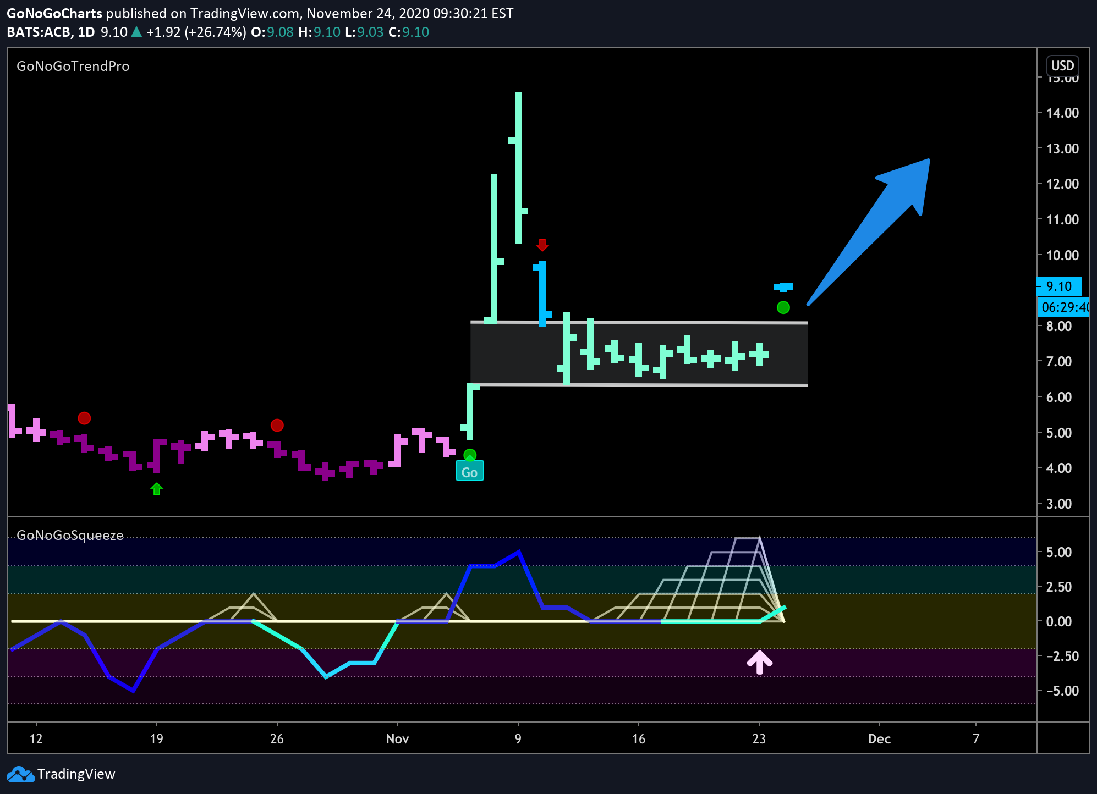The image size is (1097, 794).
Task: Click the green dot under latest blue candle
Action: (x=783, y=307)
